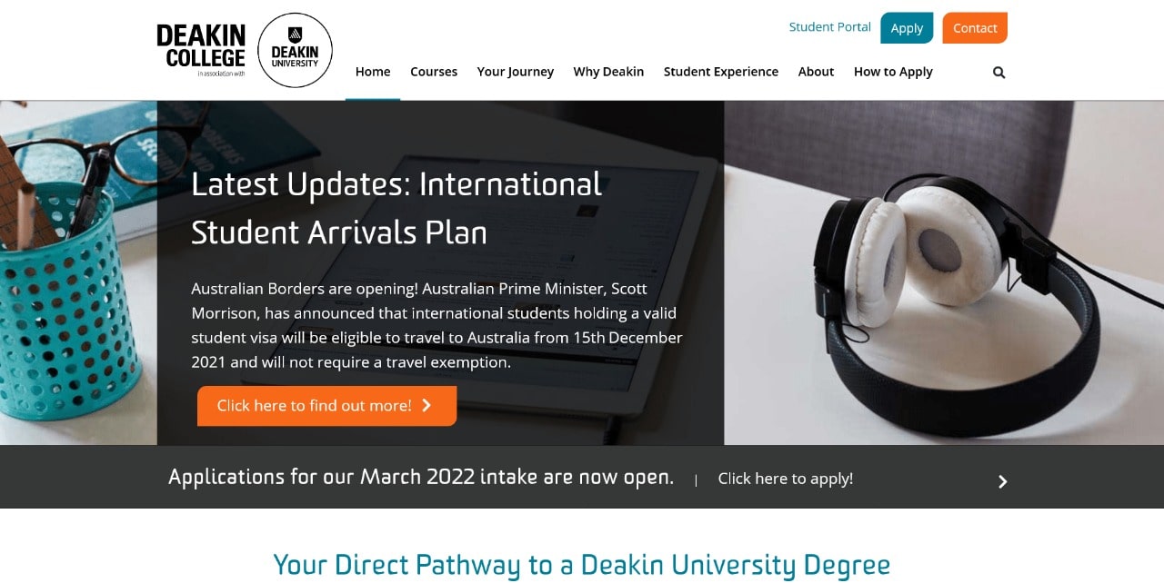Click the Deakin College logo
The height and width of the screenshot is (583, 1164).
click(x=201, y=50)
